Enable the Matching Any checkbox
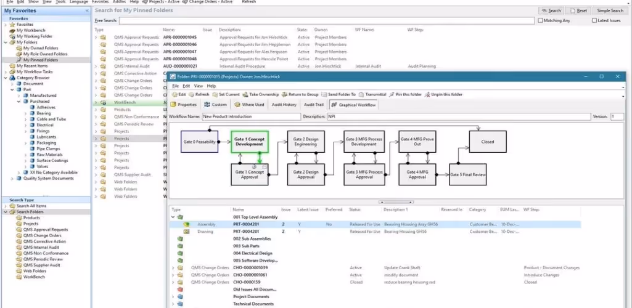632x308 pixels. coord(541,20)
